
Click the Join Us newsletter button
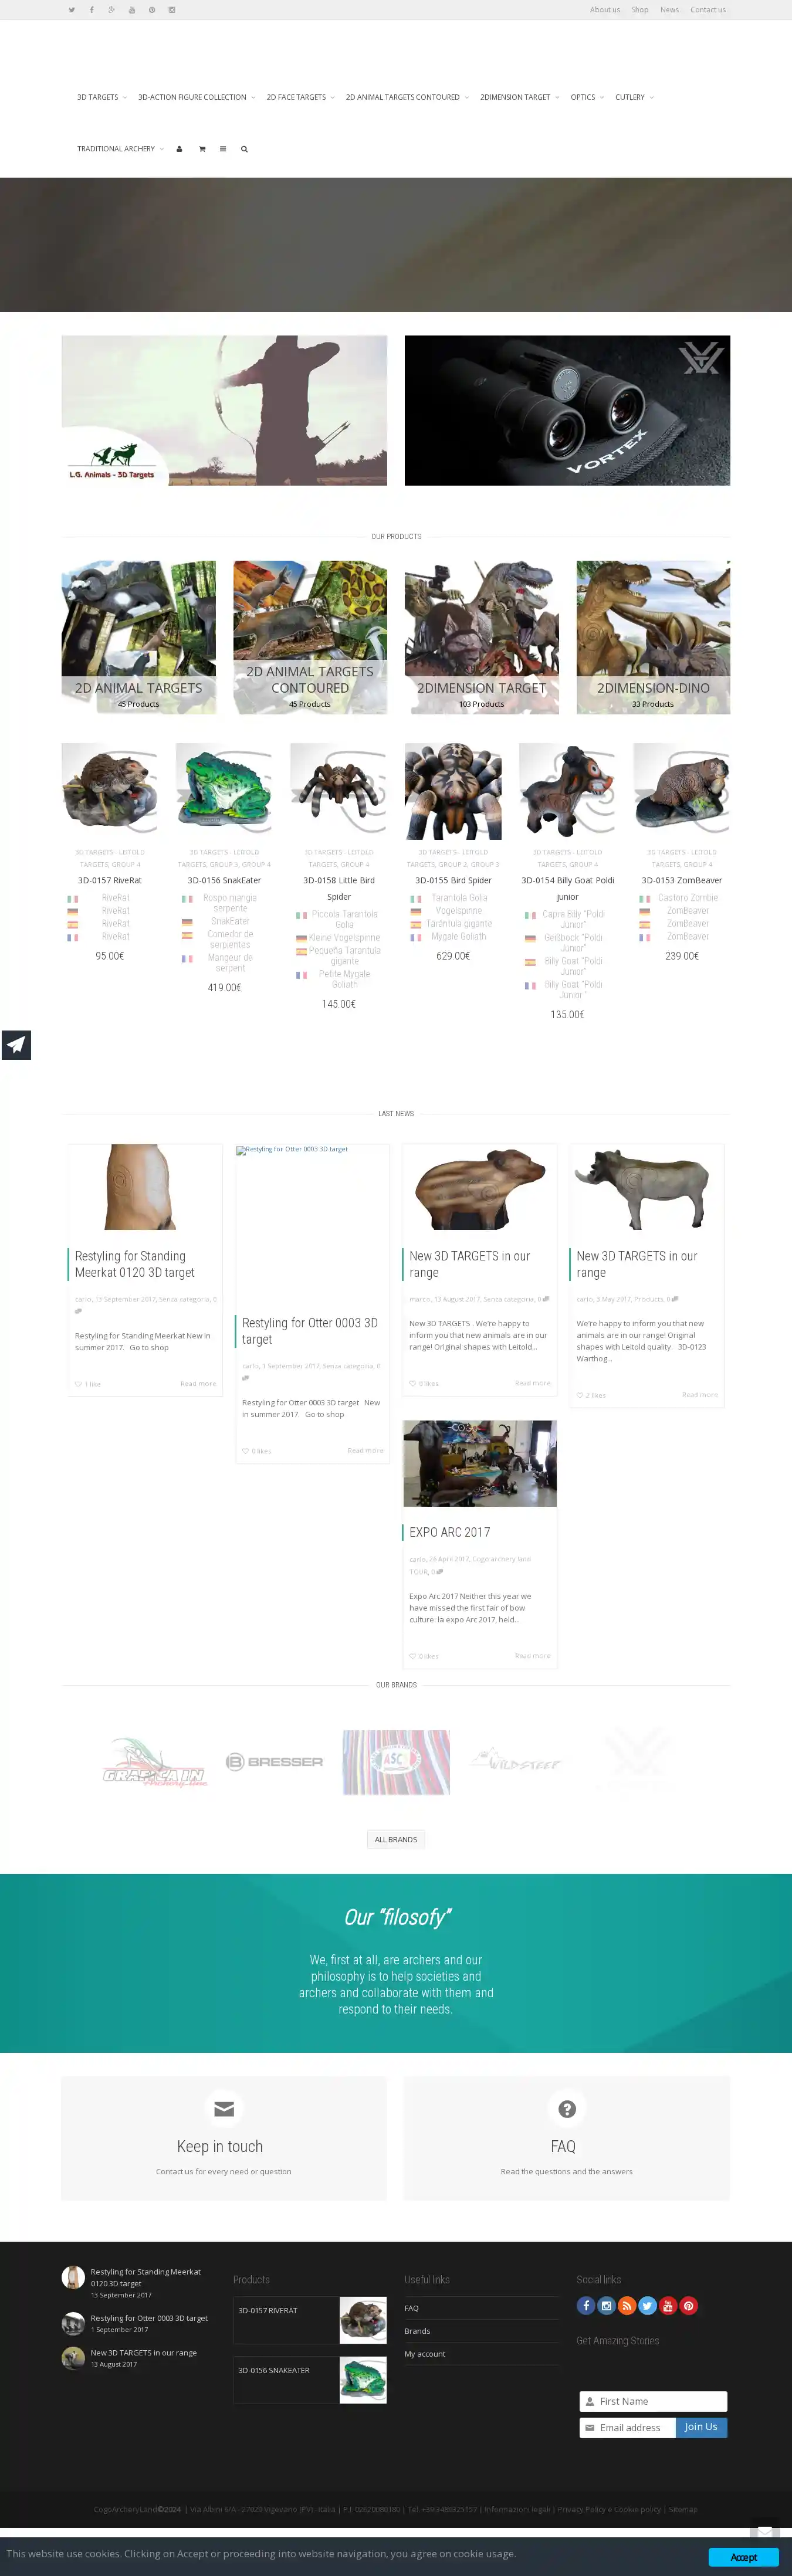point(701,2427)
